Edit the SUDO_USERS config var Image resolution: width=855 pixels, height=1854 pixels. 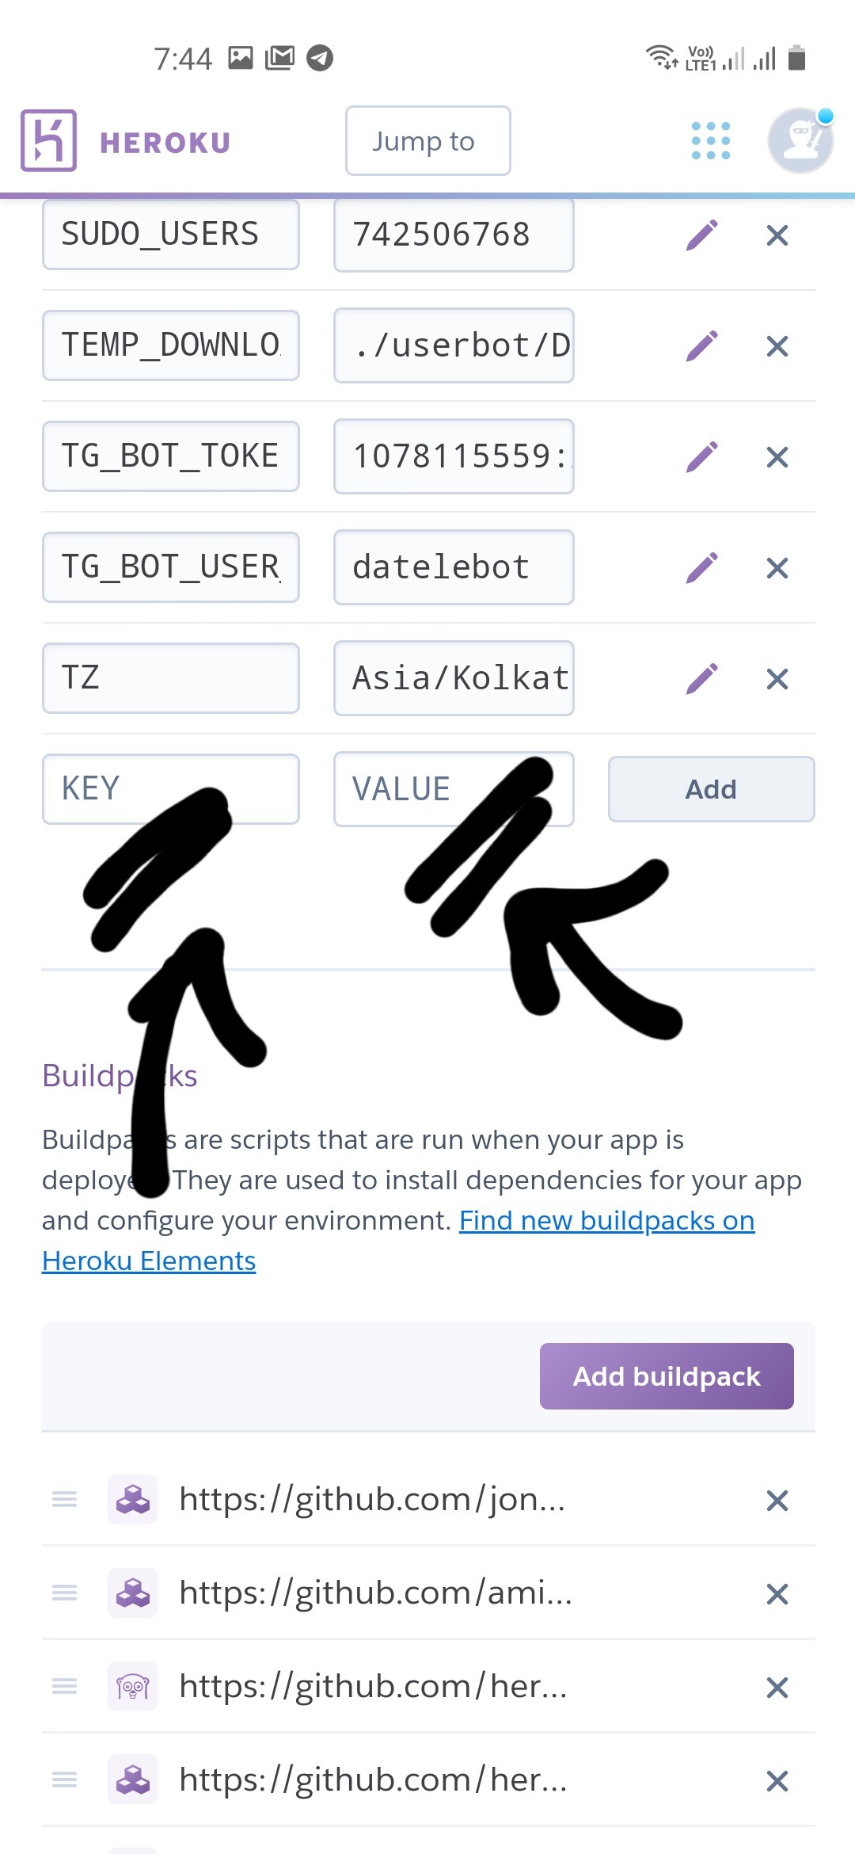pyautogui.click(x=701, y=235)
